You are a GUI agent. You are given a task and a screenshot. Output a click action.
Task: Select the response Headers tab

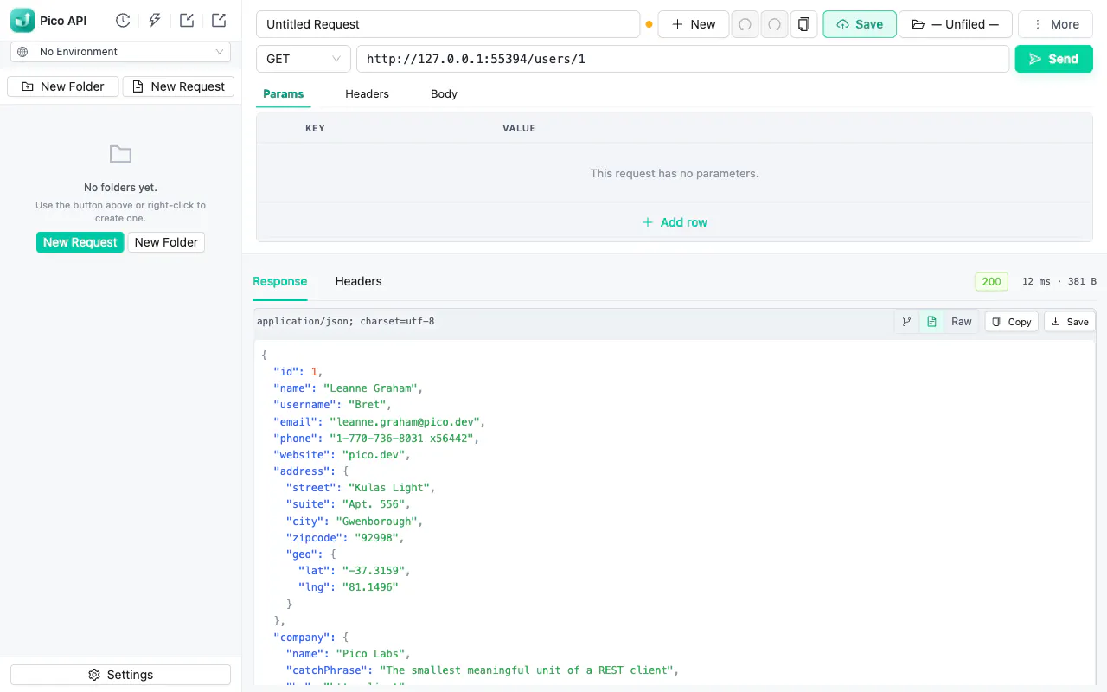tap(358, 281)
